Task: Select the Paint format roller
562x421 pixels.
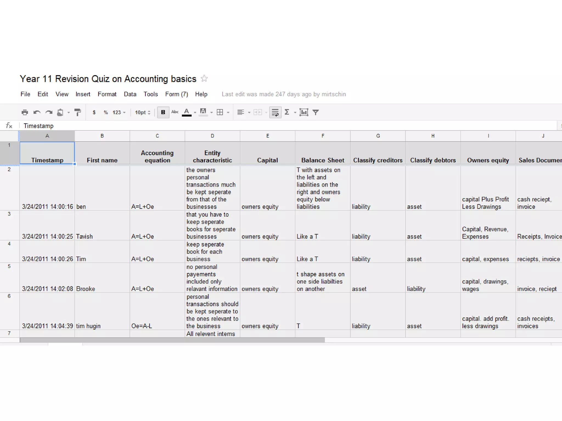Action: (x=78, y=112)
